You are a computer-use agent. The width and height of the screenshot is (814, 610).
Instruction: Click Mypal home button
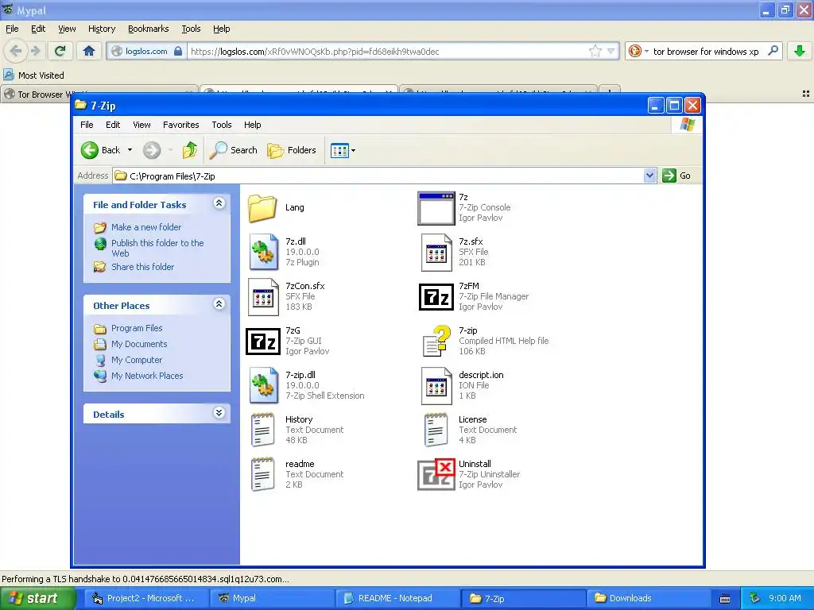[89, 51]
